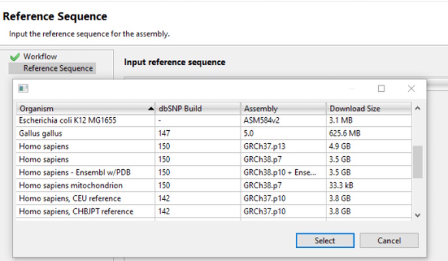Select Escherichia coli K12 MG1655 row
The height and width of the screenshot is (261, 448).
[214, 120]
